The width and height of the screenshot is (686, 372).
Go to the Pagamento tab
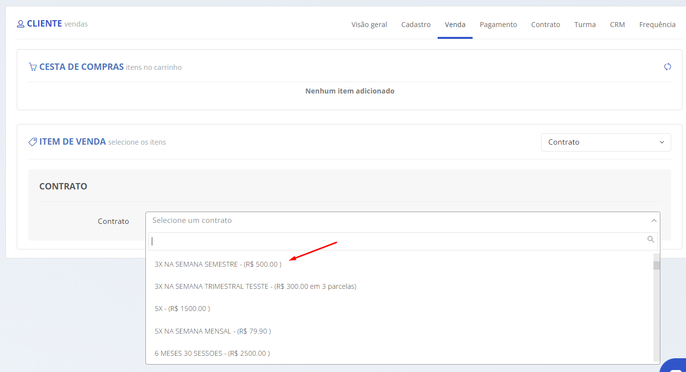pyautogui.click(x=498, y=25)
